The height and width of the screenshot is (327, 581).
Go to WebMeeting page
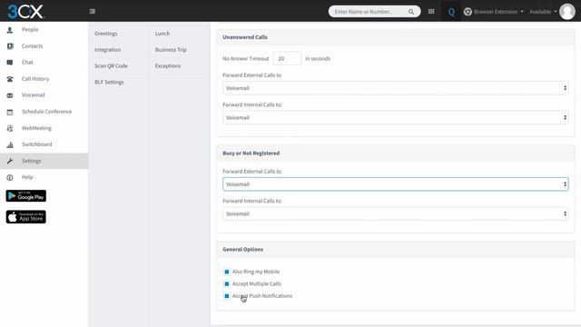coord(36,128)
